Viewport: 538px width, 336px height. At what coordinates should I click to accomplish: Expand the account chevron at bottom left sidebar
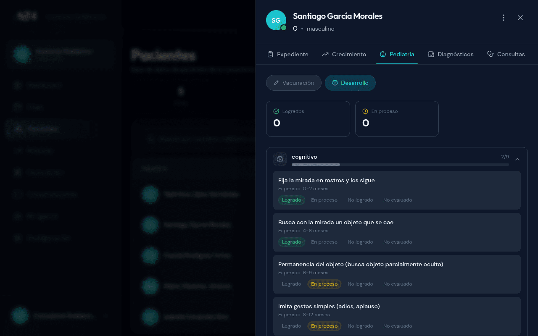coord(105,315)
